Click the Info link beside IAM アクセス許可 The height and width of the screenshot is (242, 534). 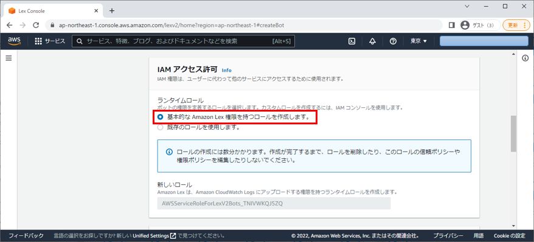click(x=226, y=70)
